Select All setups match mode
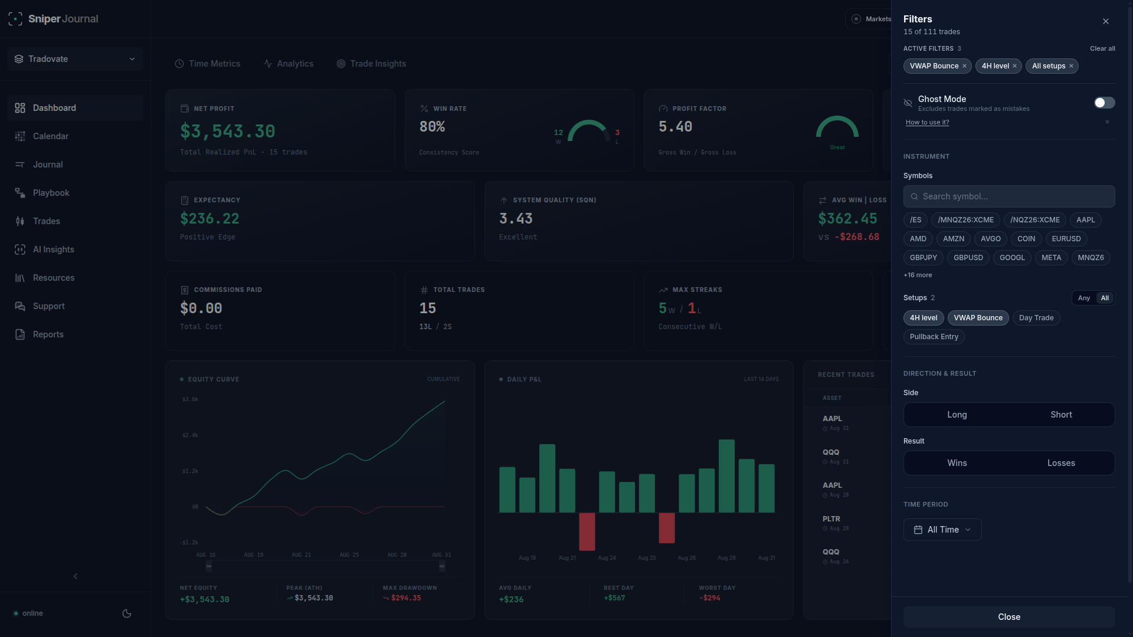Screen dimensions: 1133x637 pyautogui.click(x=1105, y=298)
